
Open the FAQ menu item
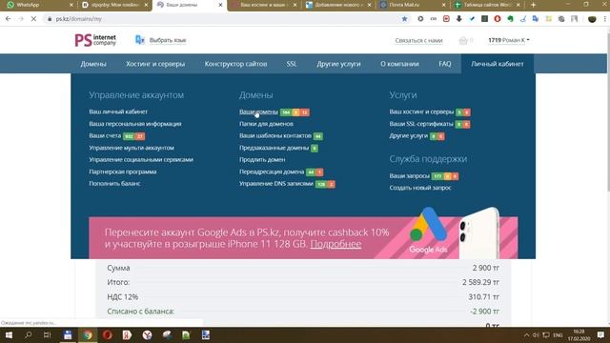tap(445, 64)
